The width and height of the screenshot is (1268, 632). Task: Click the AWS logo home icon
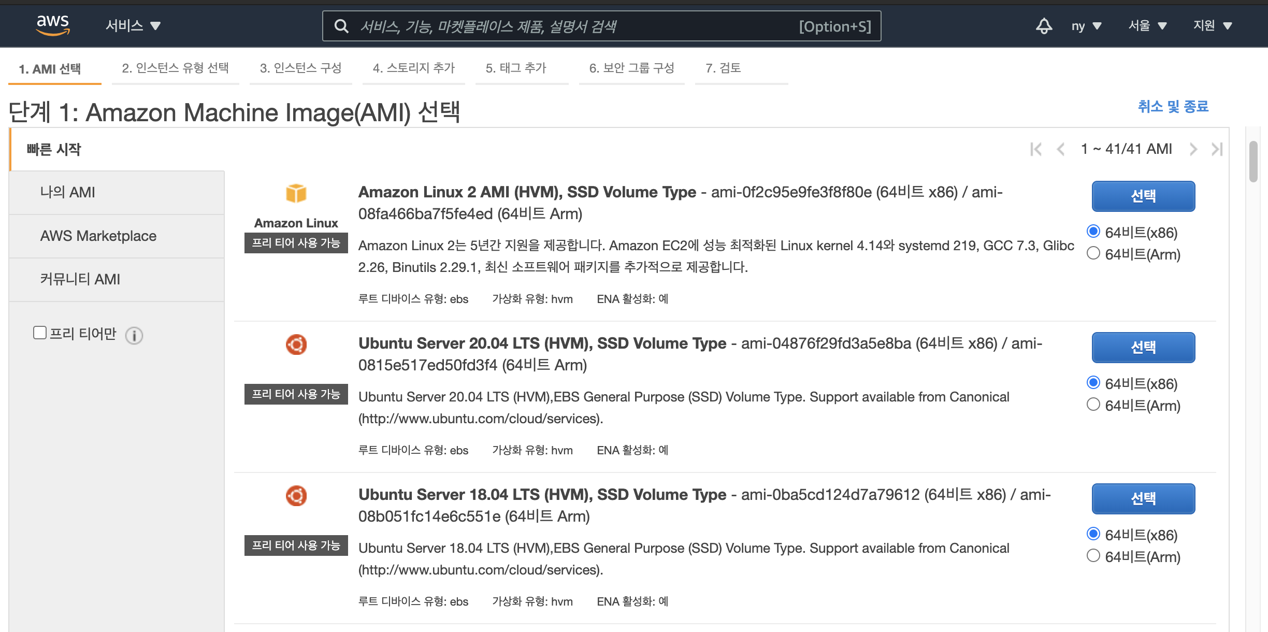53,25
